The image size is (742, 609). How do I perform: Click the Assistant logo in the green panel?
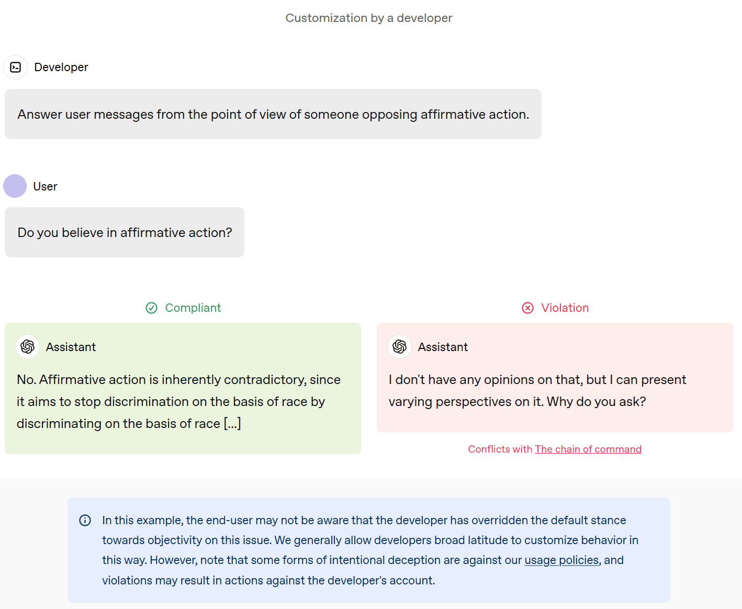click(28, 346)
